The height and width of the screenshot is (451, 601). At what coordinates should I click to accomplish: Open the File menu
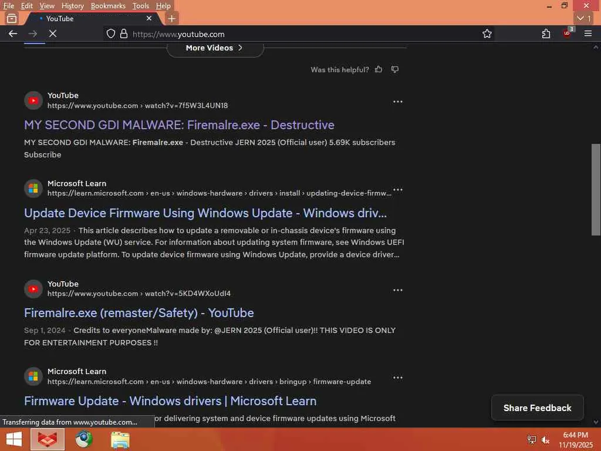pos(8,6)
